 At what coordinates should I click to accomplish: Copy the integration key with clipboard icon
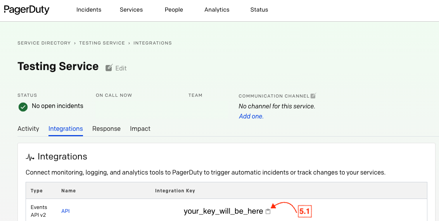click(268, 211)
